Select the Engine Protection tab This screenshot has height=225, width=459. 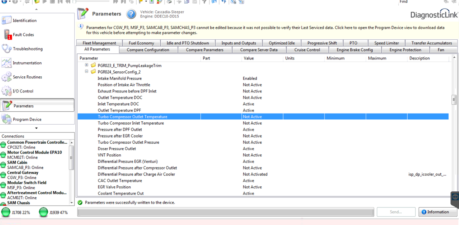[x=405, y=50]
